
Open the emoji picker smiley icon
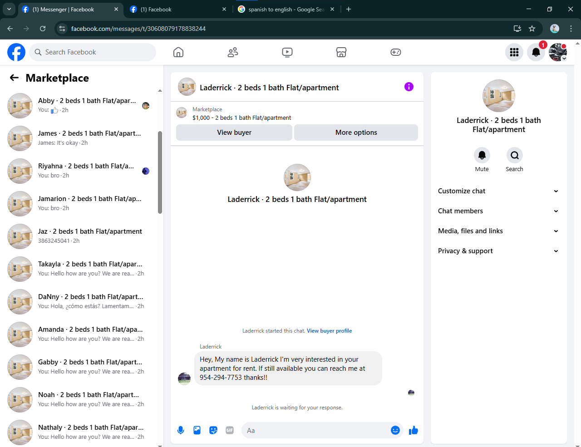click(395, 430)
